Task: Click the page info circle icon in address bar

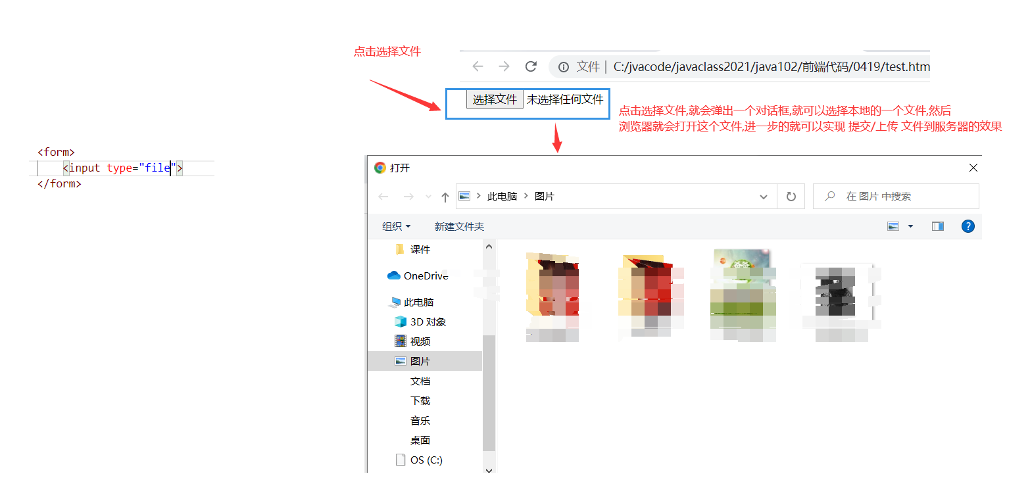Action: coord(564,66)
